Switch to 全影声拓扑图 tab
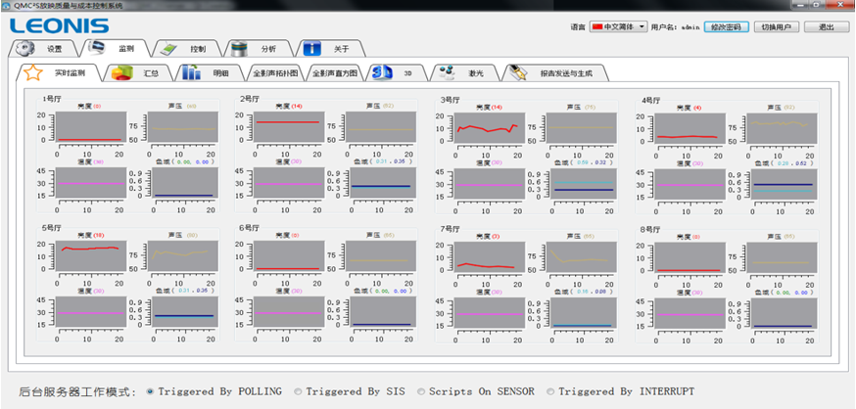This screenshot has width=856, height=409. pos(275,73)
